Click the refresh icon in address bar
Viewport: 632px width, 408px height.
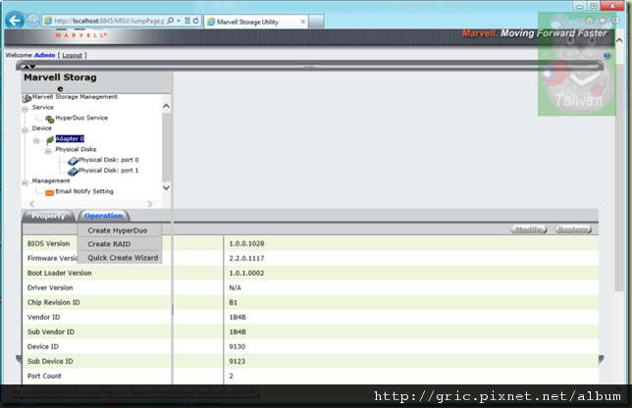tap(196, 21)
